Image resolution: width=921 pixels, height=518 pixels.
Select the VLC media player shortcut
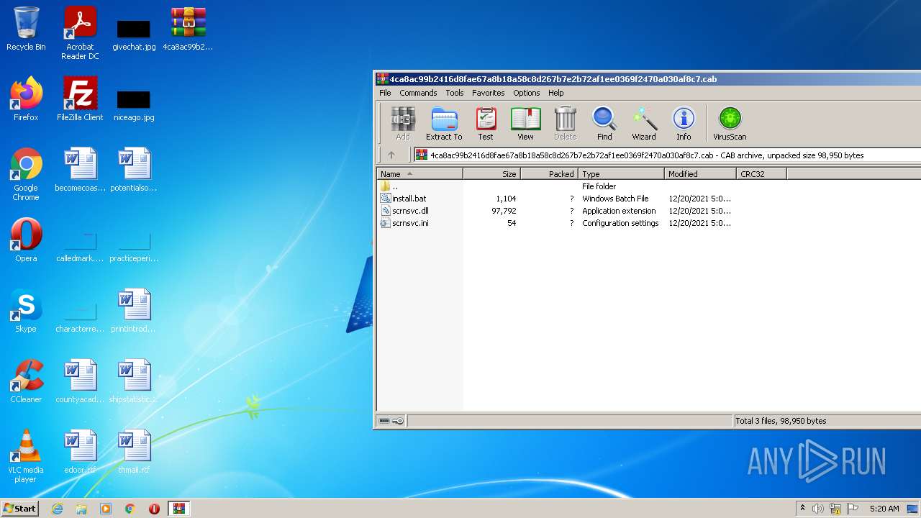(x=26, y=457)
